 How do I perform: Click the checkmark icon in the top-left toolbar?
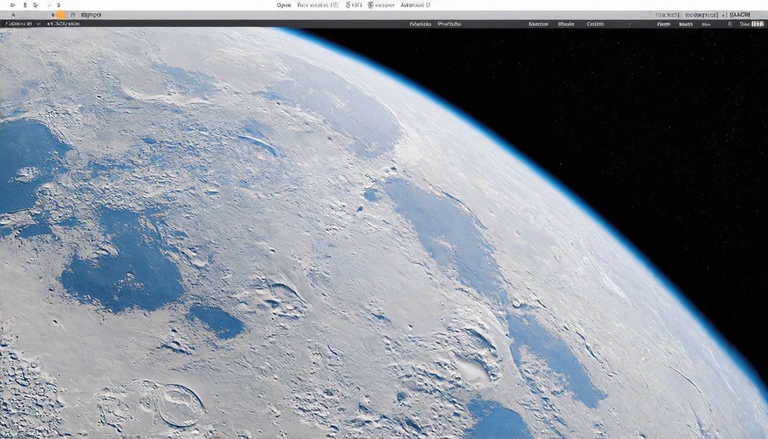(50, 5)
